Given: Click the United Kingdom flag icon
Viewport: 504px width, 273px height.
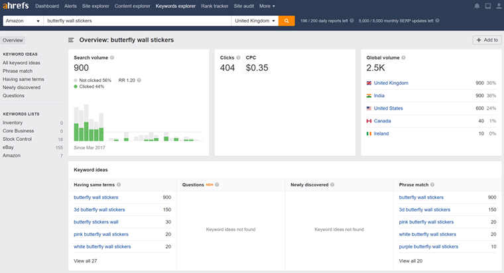Looking at the screenshot, I should [369, 83].
